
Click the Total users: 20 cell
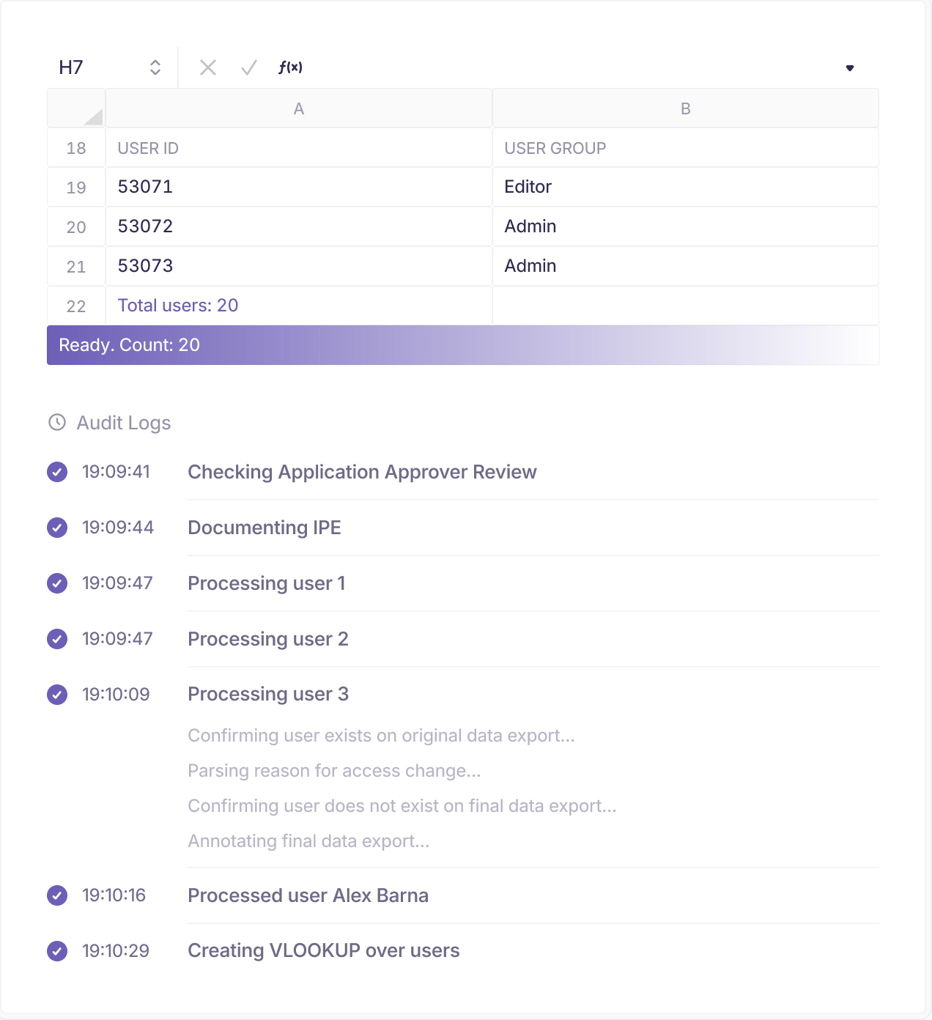pyautogui.click(x=299, y=306)
